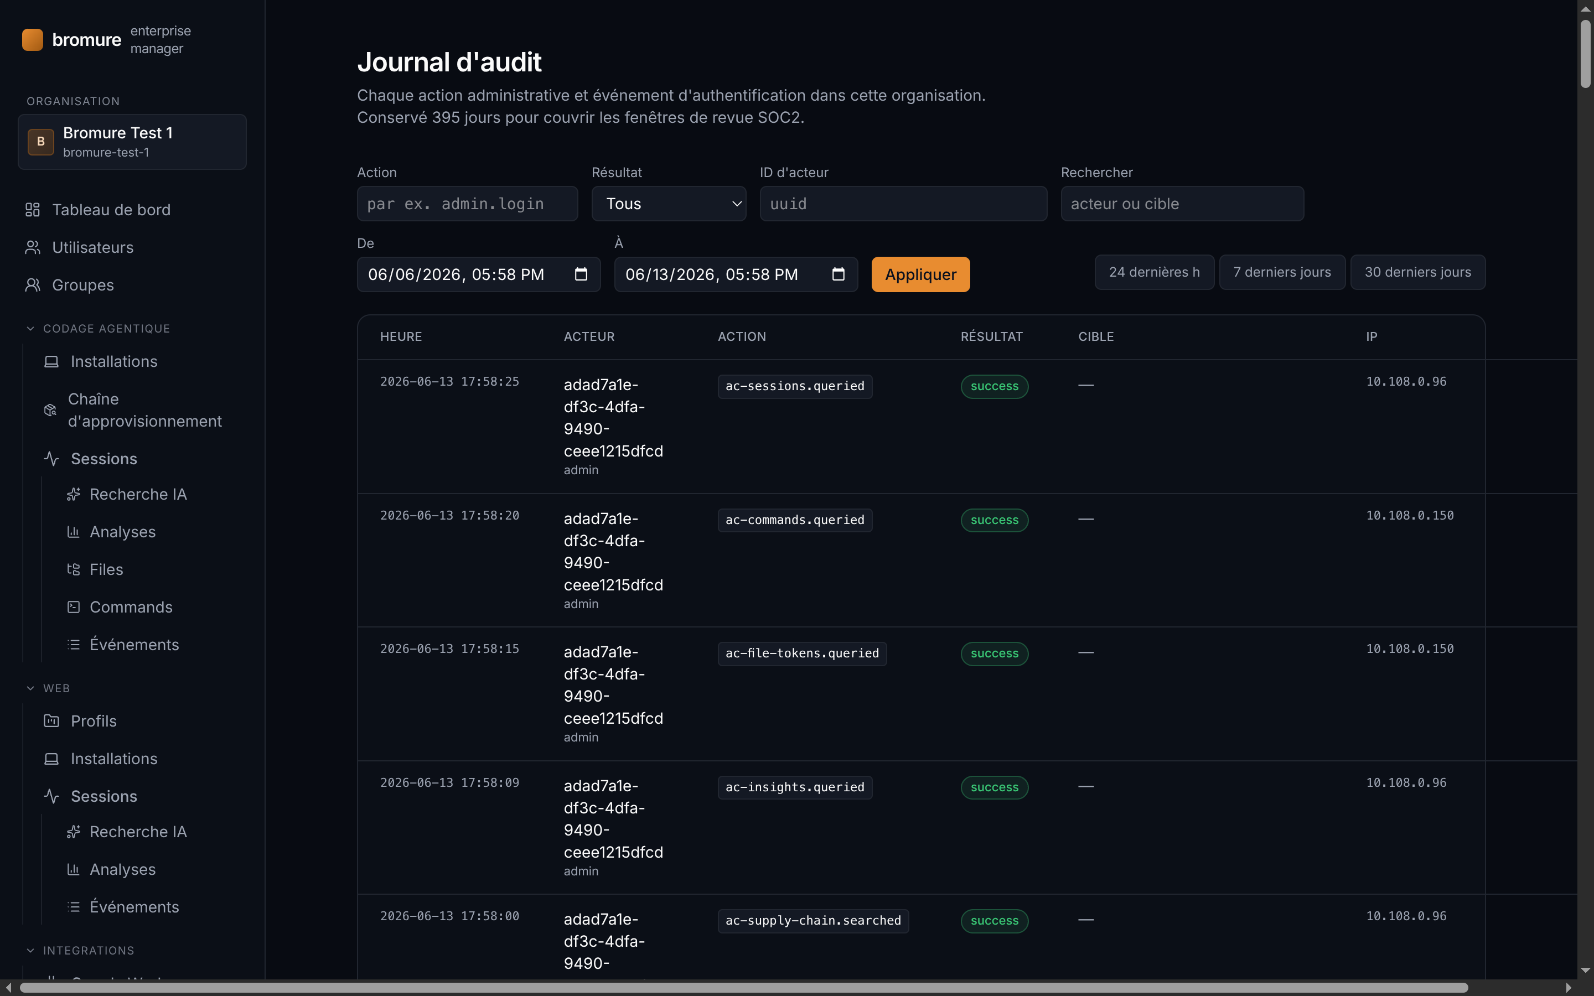Click success badge in the 17:58:25 row
This screenshot has height=996, width=1594.
click(x=994, y=386)
